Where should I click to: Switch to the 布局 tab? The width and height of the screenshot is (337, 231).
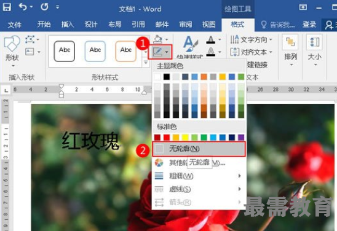click(115, 25)
